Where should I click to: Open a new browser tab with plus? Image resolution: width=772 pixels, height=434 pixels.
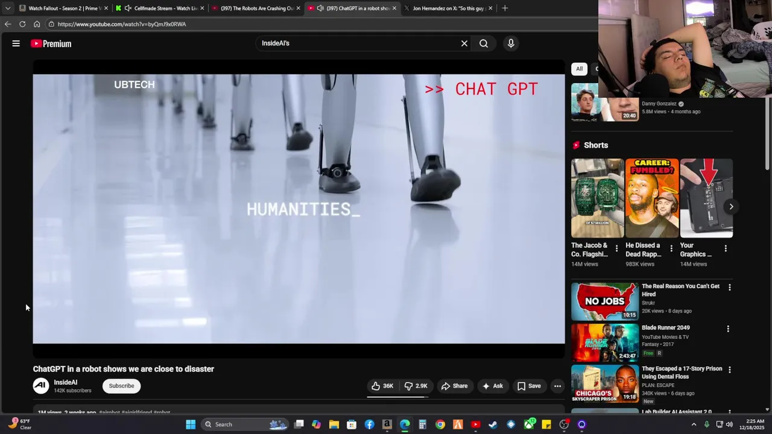coord(505,8)
